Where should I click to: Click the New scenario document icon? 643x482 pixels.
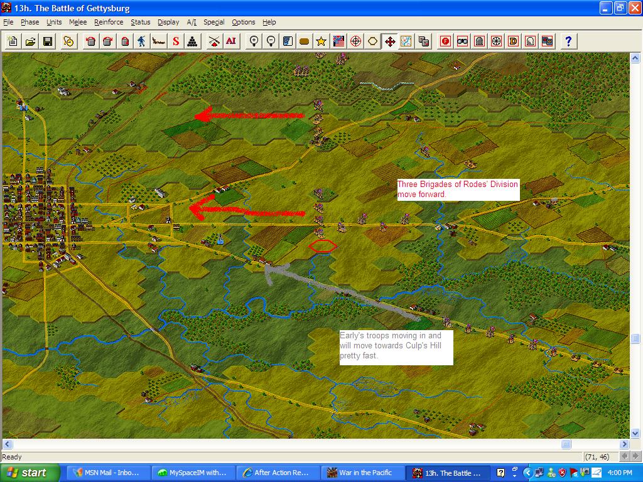pos(13,41)
